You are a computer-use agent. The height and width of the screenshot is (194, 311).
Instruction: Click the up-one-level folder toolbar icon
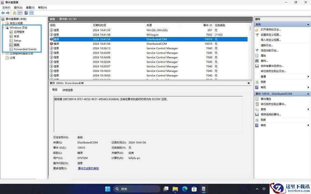pos(15,13)
